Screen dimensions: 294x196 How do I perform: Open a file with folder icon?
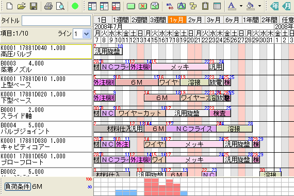pyautogui.click(x=22, y=6)
